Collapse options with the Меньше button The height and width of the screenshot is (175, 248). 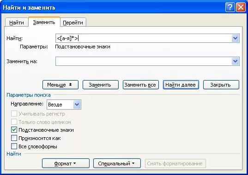coord(60,85)
